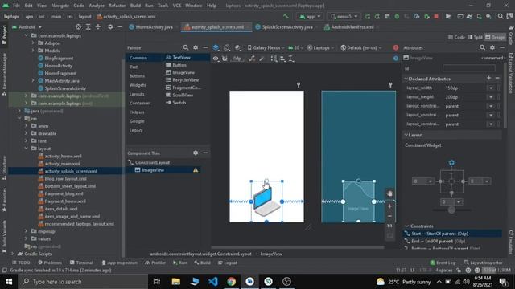Click the red error indicator in design toolbar
Viewport: 515px width, 289px height.
click(x=396, y=47)
